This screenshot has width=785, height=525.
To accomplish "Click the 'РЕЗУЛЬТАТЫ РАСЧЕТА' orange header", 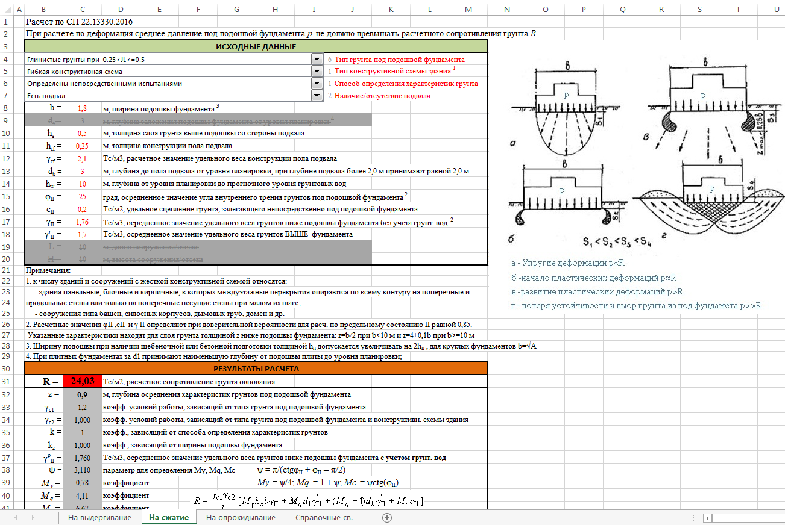I will 256,368.
